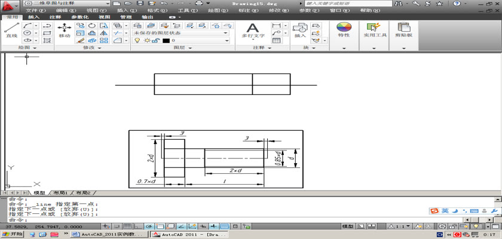Expand the 块 panel

309,48
